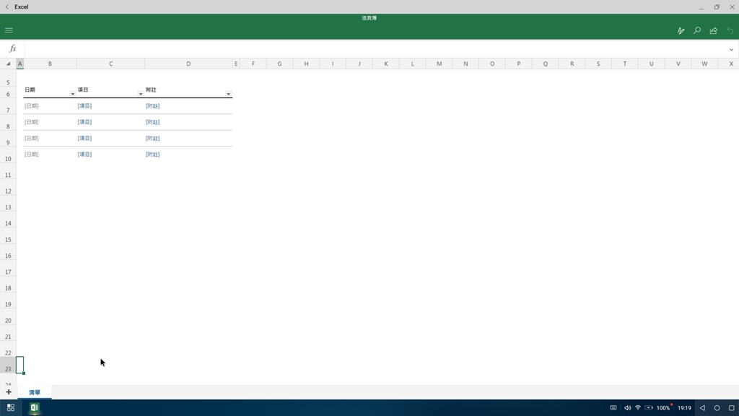Restore the Excel window size
739x416 pixels.
717,6
